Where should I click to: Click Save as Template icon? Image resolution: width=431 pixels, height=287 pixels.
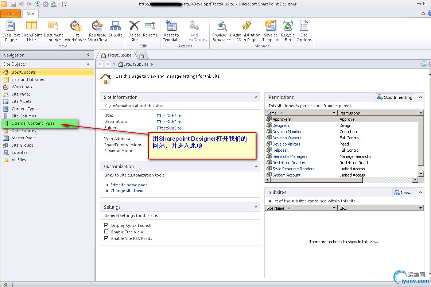point(271,26)
